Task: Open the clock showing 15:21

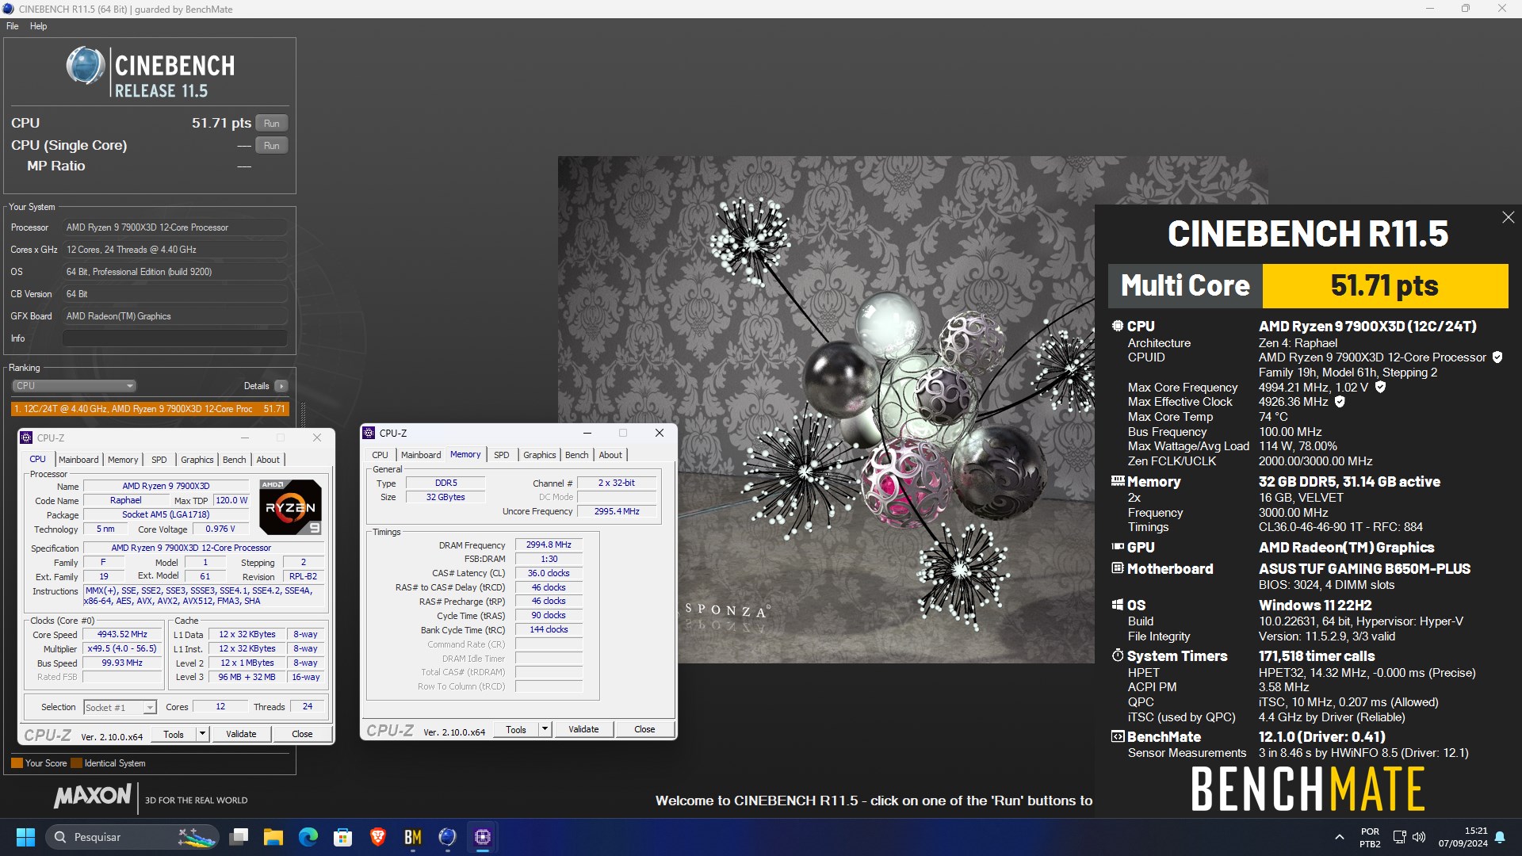Action: click(1463, 837)
